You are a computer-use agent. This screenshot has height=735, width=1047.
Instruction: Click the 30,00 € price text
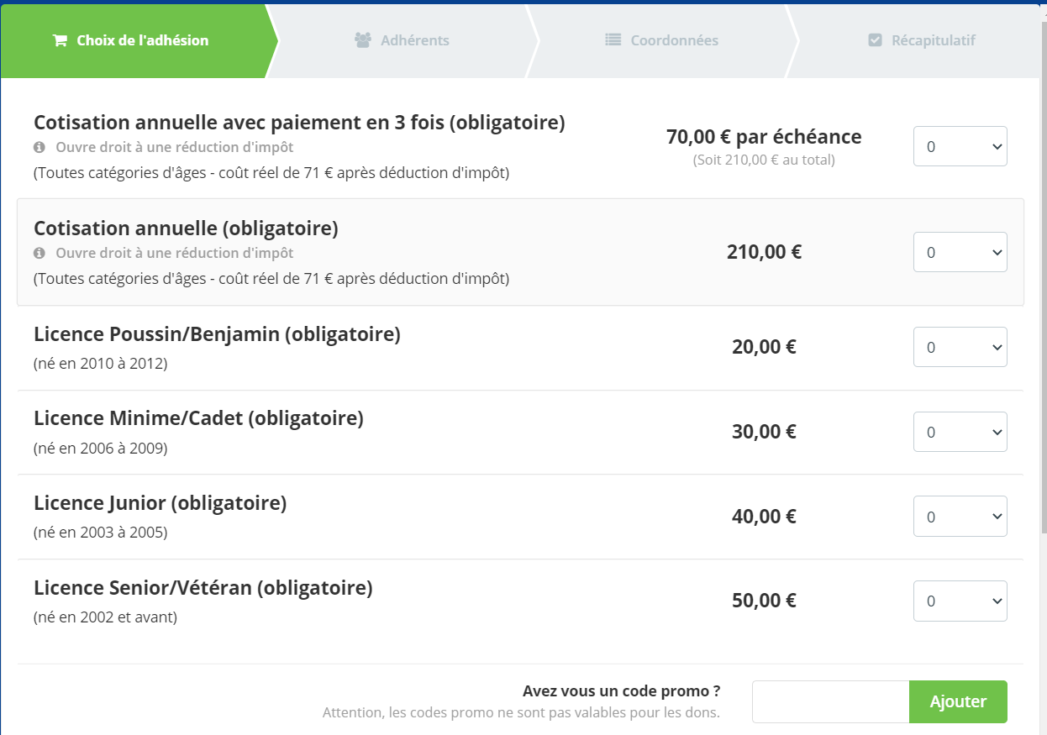click(x=764, y=432)
